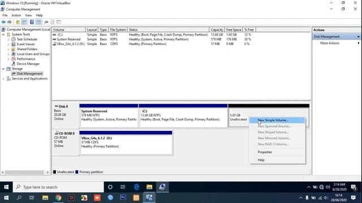Viewport: 362px width, 203px height.
Task: Click the red-checkmark sheet toolbar icon
Action: coord(53,22)
